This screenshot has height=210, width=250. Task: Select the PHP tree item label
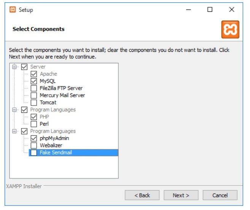point(44,117)
